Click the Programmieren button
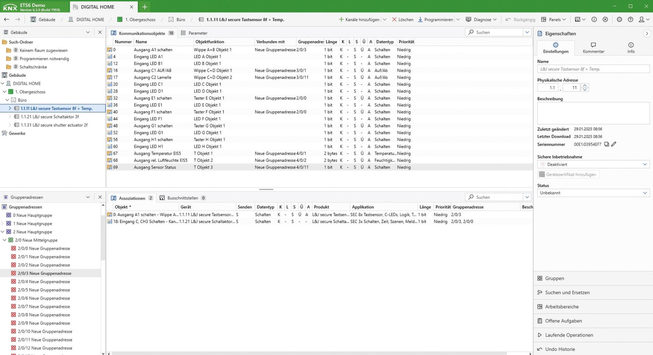The width and height of the screenshot is (653, 355). [435, 19]
